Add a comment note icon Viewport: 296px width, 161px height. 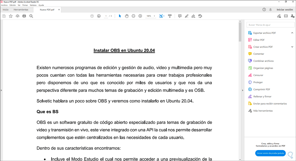180,16
